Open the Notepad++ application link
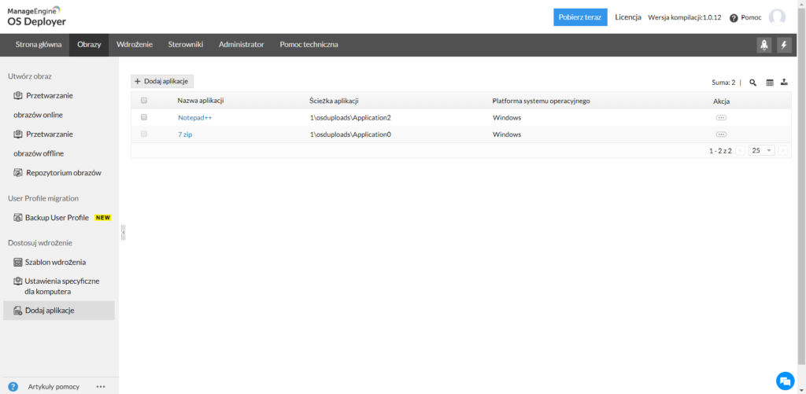Viewport: 806px width, 394px height. (x=194, y=117)
